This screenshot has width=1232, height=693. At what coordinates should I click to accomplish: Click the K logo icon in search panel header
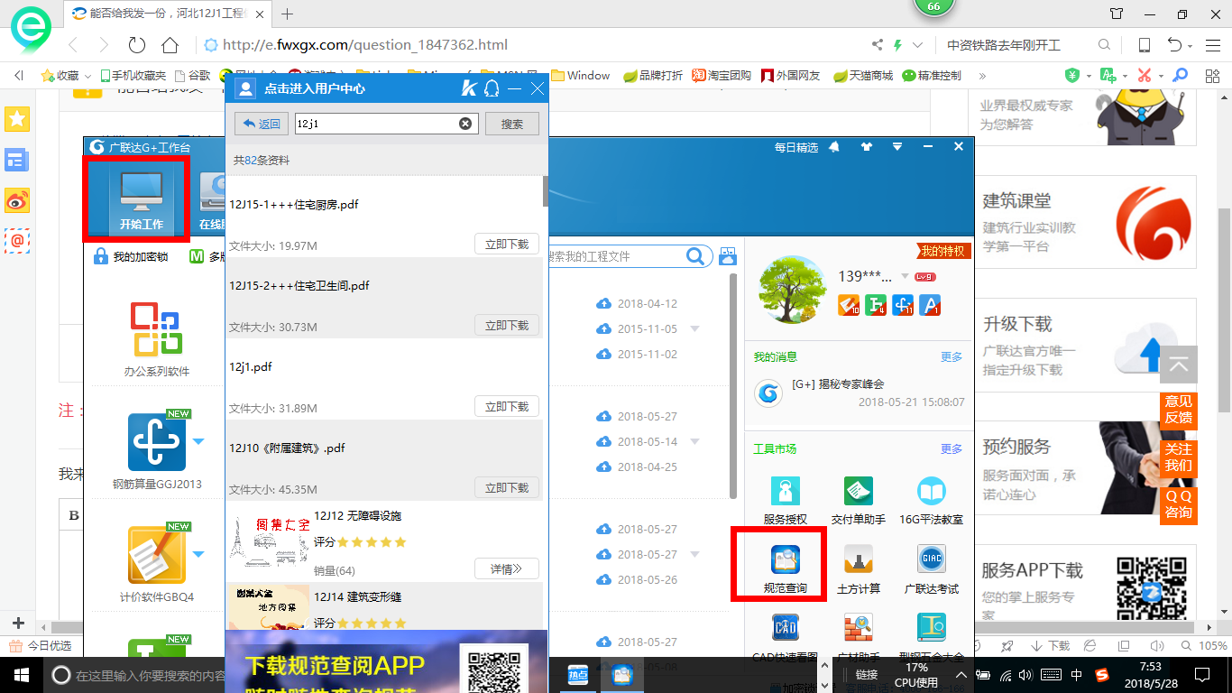[x=469, y=88]
